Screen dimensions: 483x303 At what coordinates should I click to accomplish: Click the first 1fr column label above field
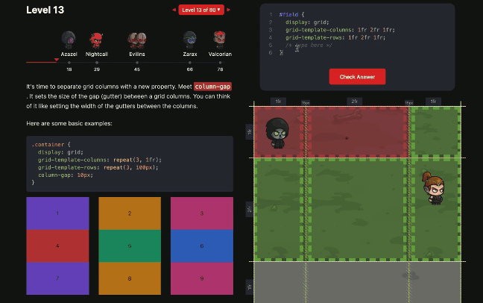(x=278, y=101)
